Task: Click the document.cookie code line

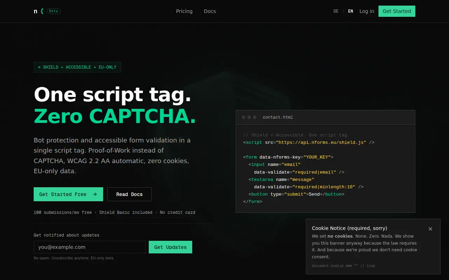Action: (x=343, y=266)
